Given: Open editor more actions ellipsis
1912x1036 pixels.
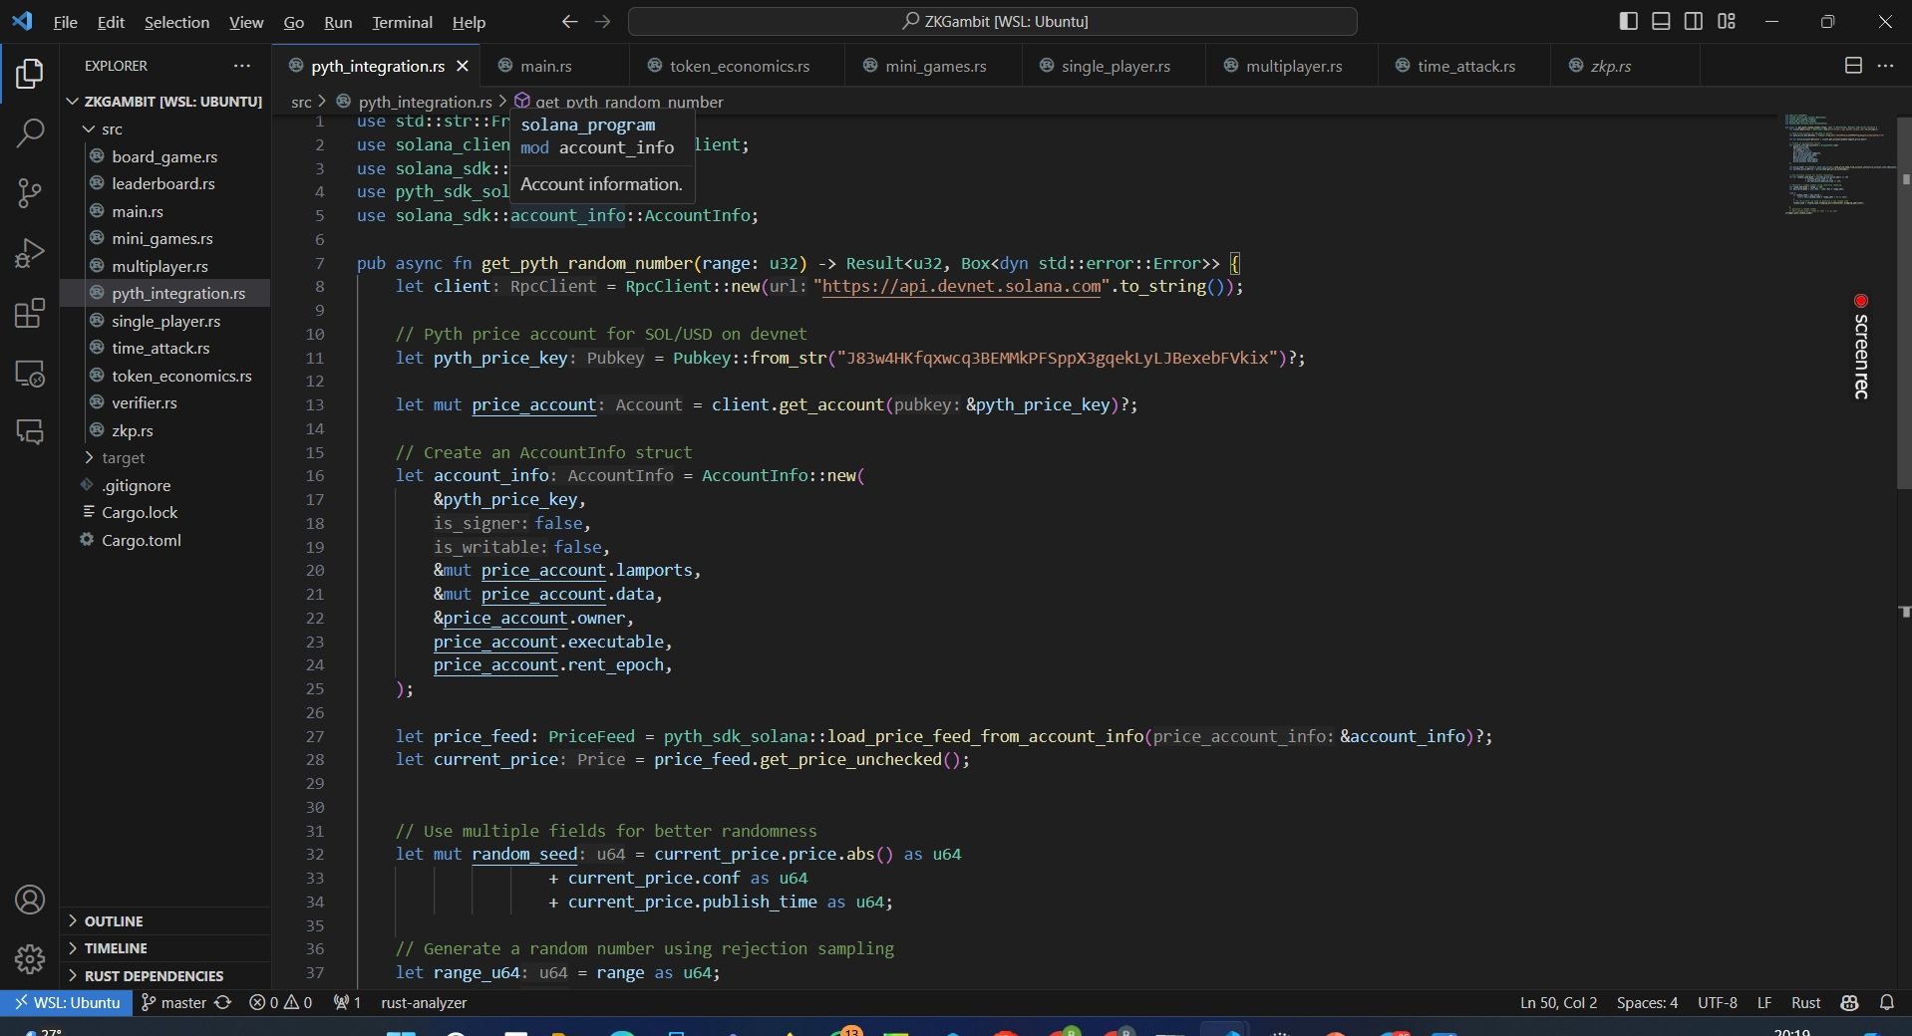Looking at the screenshot, I should pos(1885,66).
